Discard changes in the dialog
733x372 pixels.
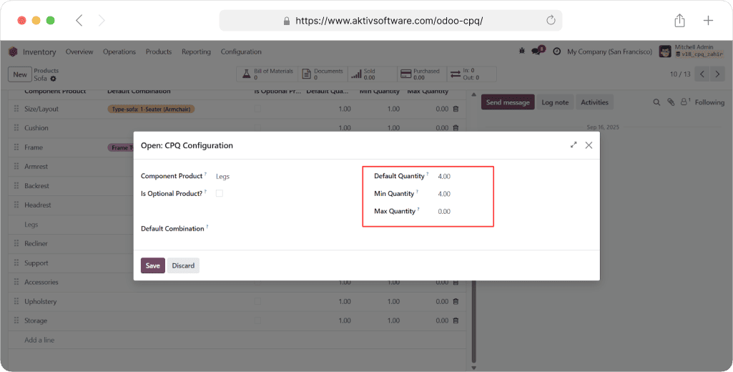(183, 265)
